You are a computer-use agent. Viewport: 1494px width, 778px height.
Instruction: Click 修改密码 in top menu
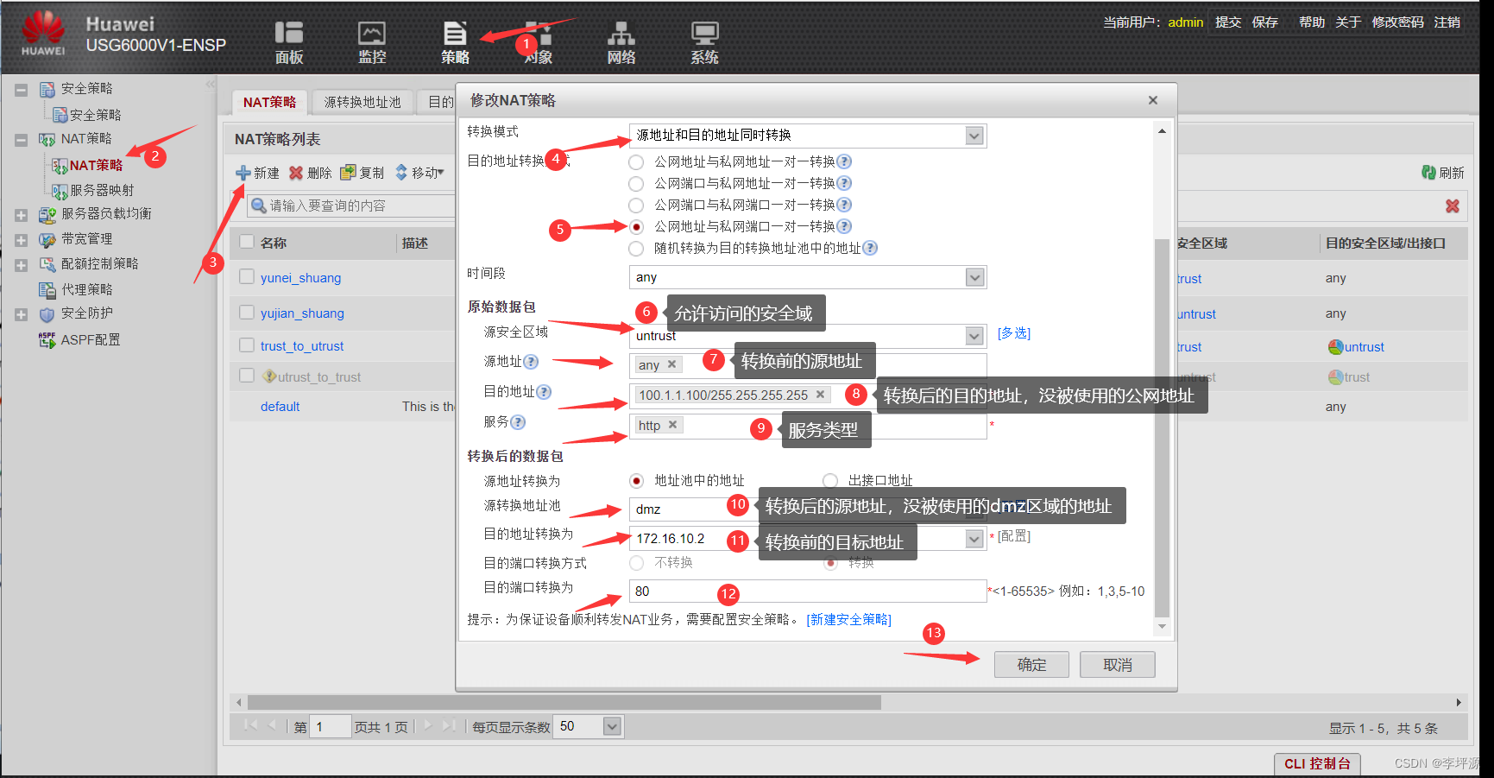tap(1398, 22)
